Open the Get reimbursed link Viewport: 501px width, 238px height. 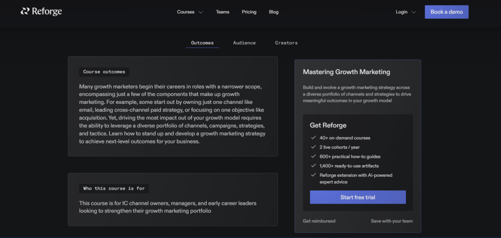click(x=319, y=221)
